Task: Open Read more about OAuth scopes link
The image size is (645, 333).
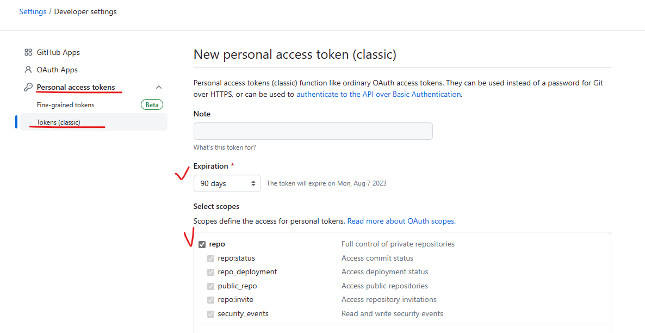Action: (401, 221)
